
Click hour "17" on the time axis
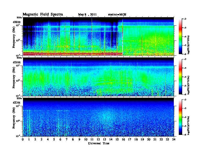(x=130, y=140)
